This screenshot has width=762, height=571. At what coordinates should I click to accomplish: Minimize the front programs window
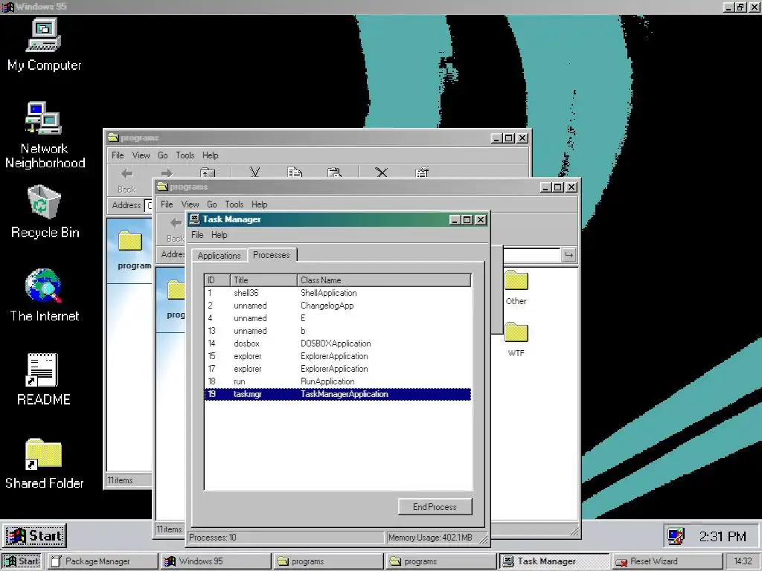(x=546, y=187)
